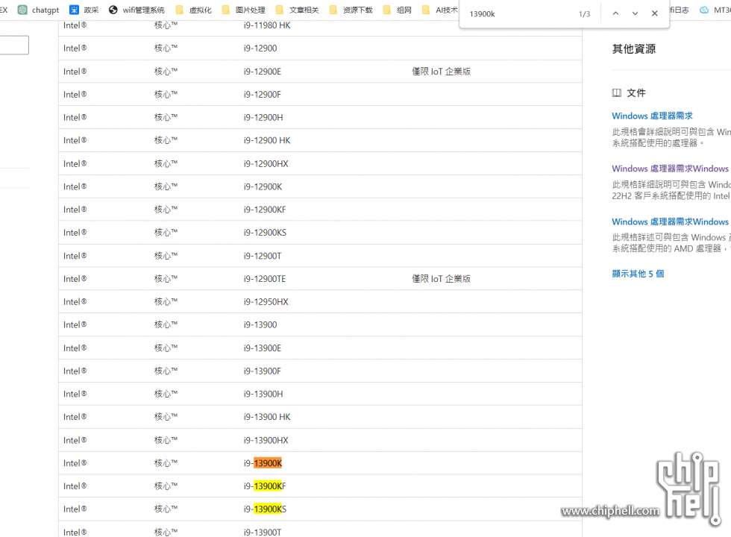
Task: Click 僅限 IoT 企業版 in the i9-12900TE row
Action: [441, 279]
